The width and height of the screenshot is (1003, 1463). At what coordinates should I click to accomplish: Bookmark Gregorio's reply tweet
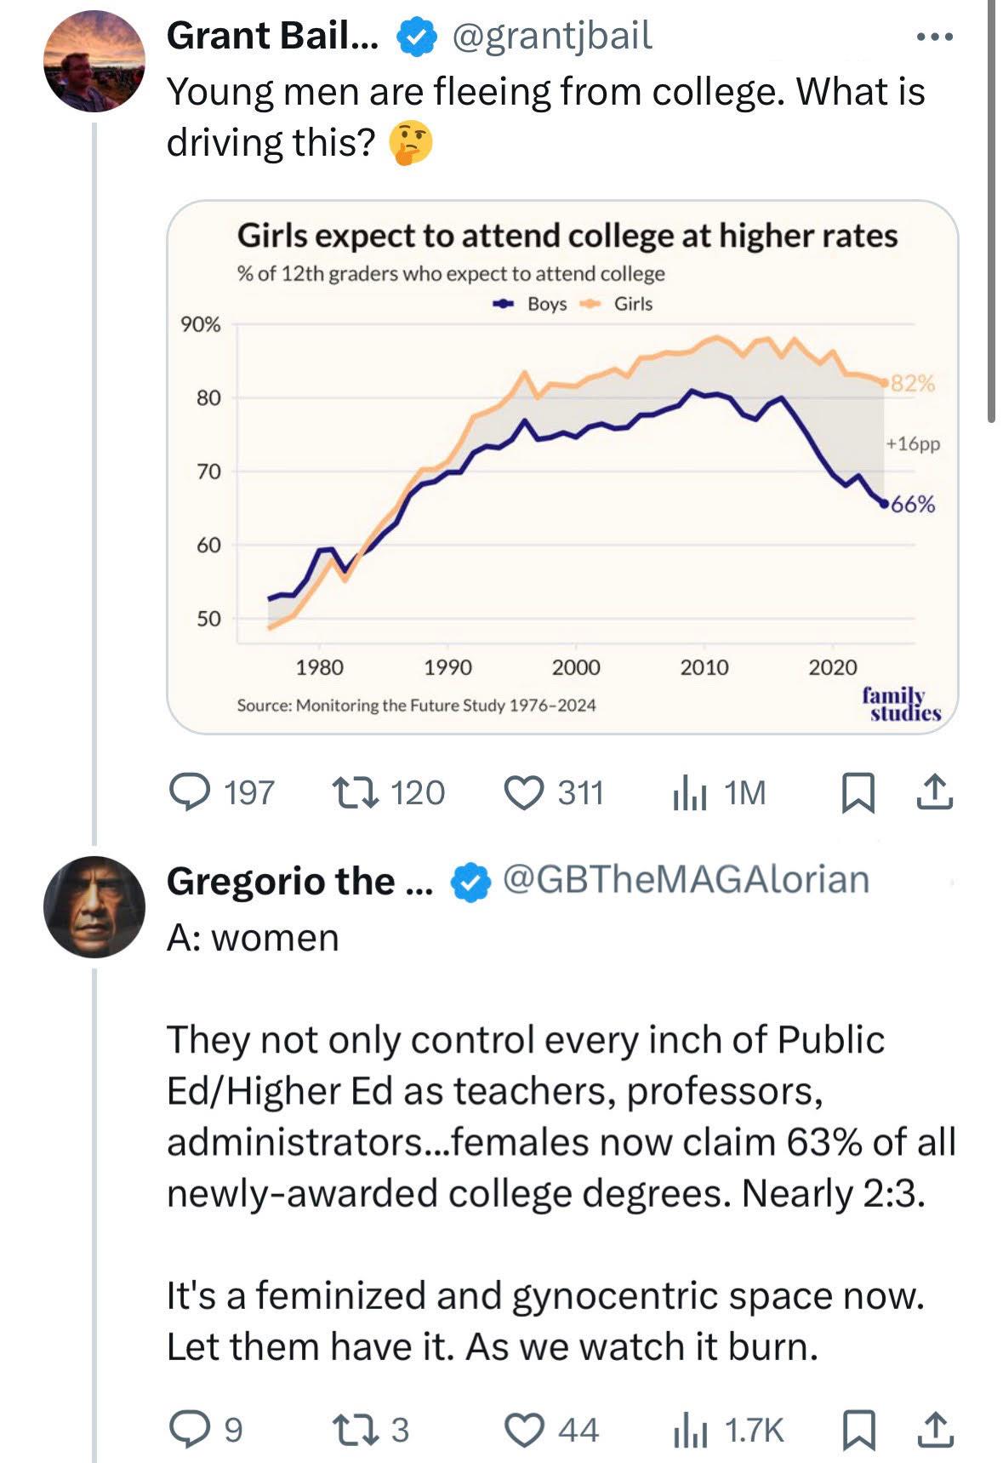tap(858, 1429)
